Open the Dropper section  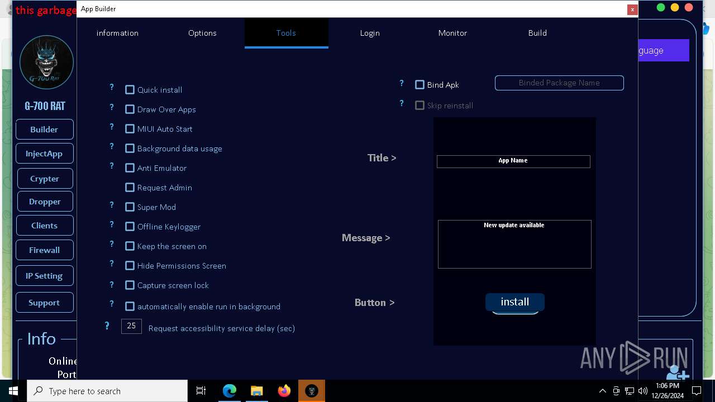[x=45, y=202]
